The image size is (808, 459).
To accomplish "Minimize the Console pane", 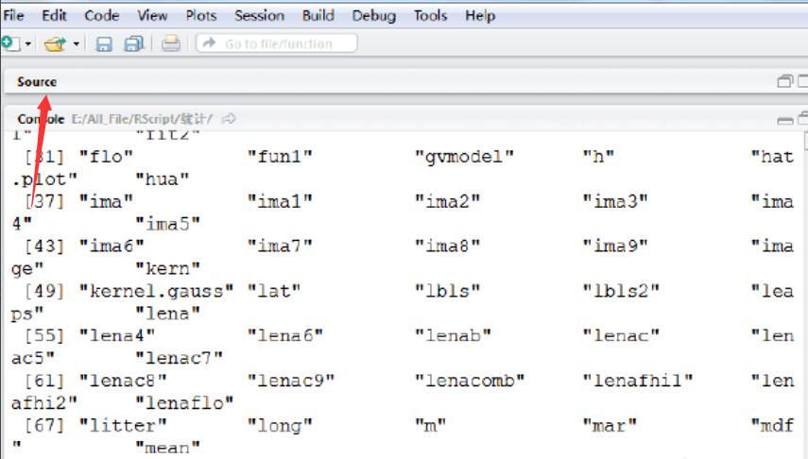I will point(784,120).
